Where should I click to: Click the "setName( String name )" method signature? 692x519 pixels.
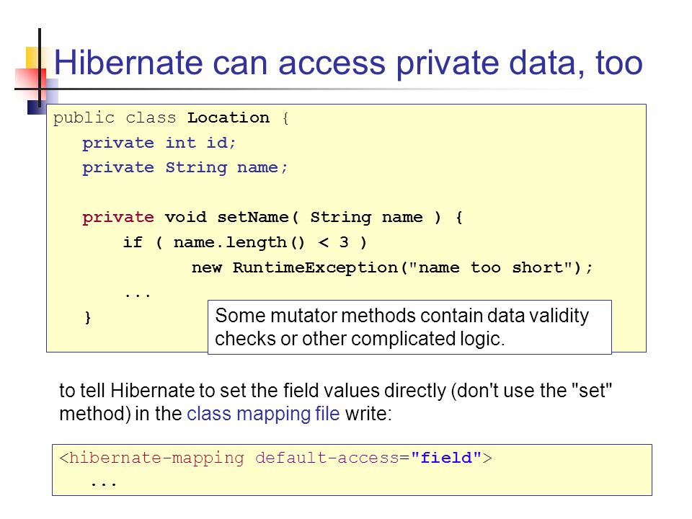(x=329, y=218)
